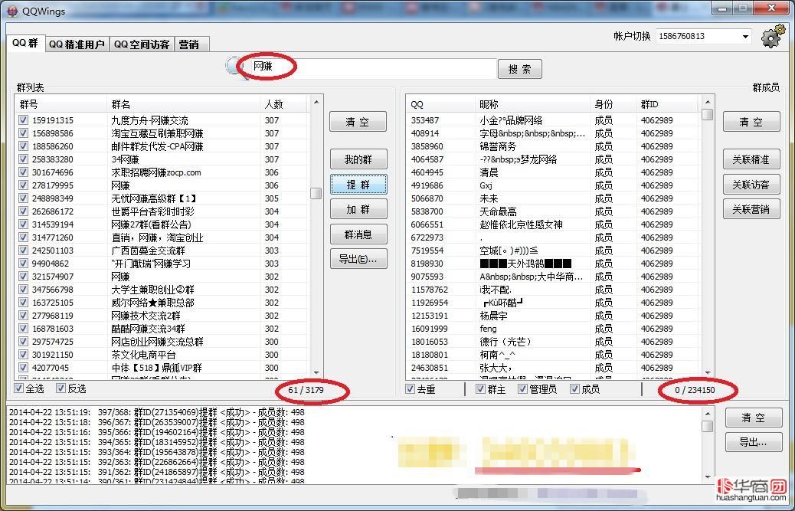
Task: Click group list scroll down arrow
Action: coord(316,372)
